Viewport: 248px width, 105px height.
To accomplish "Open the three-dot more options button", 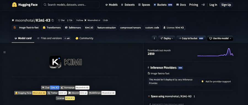I will tap(154, 38).
